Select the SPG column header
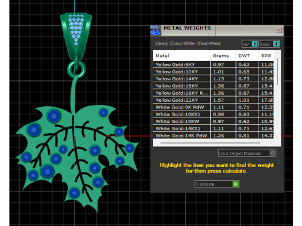 tap(266, 56)
